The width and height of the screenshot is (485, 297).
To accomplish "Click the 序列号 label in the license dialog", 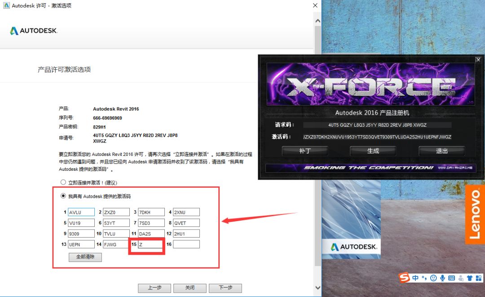I will click(66, 118).
